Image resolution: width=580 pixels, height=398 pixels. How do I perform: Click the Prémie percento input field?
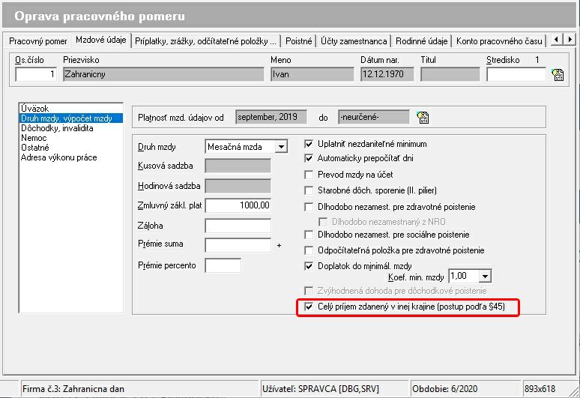pyautogui.click(x=223, y=265)
